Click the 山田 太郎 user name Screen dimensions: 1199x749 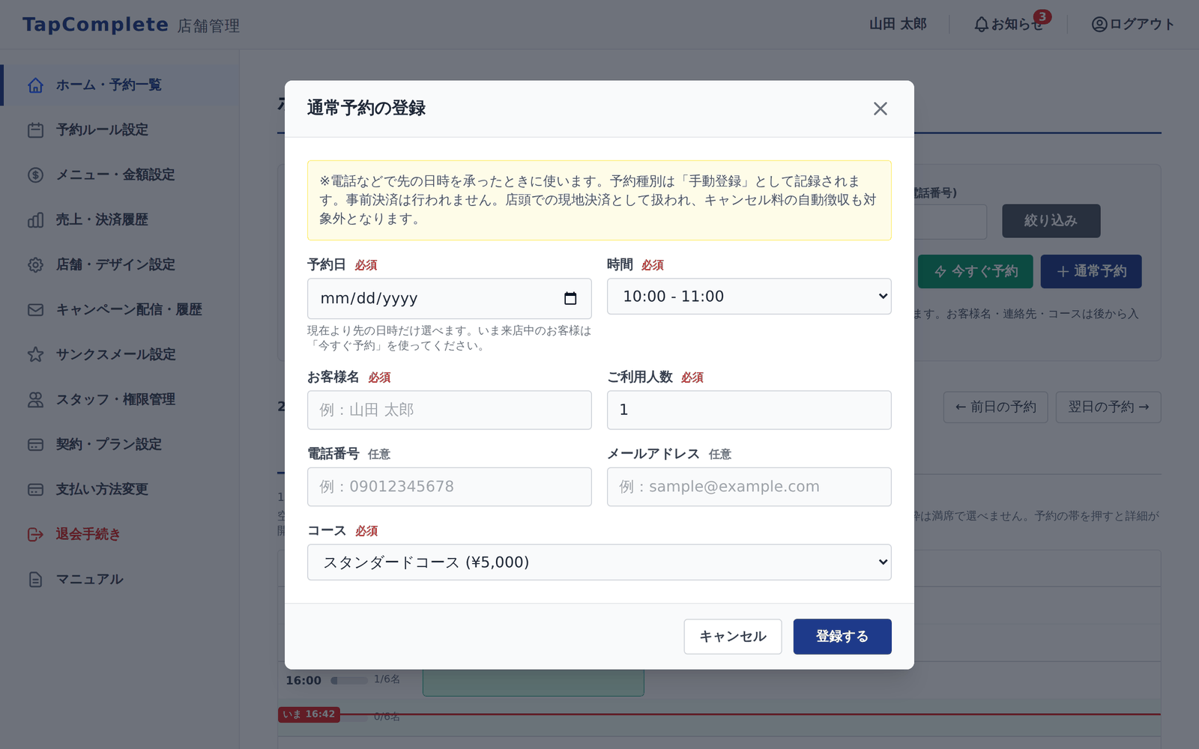coord(898,25)
